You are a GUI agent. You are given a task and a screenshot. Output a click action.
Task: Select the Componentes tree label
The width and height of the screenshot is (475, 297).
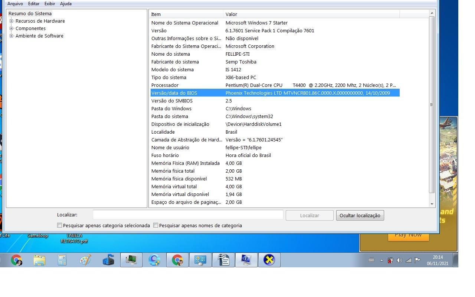click(x=30, y=28)
